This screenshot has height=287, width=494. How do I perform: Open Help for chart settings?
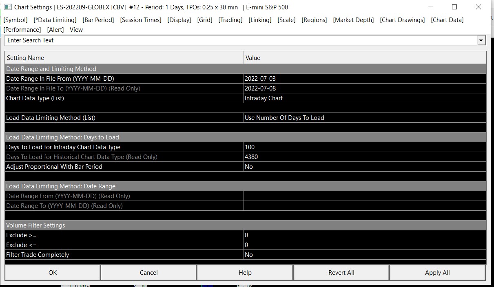pos(245,273)
